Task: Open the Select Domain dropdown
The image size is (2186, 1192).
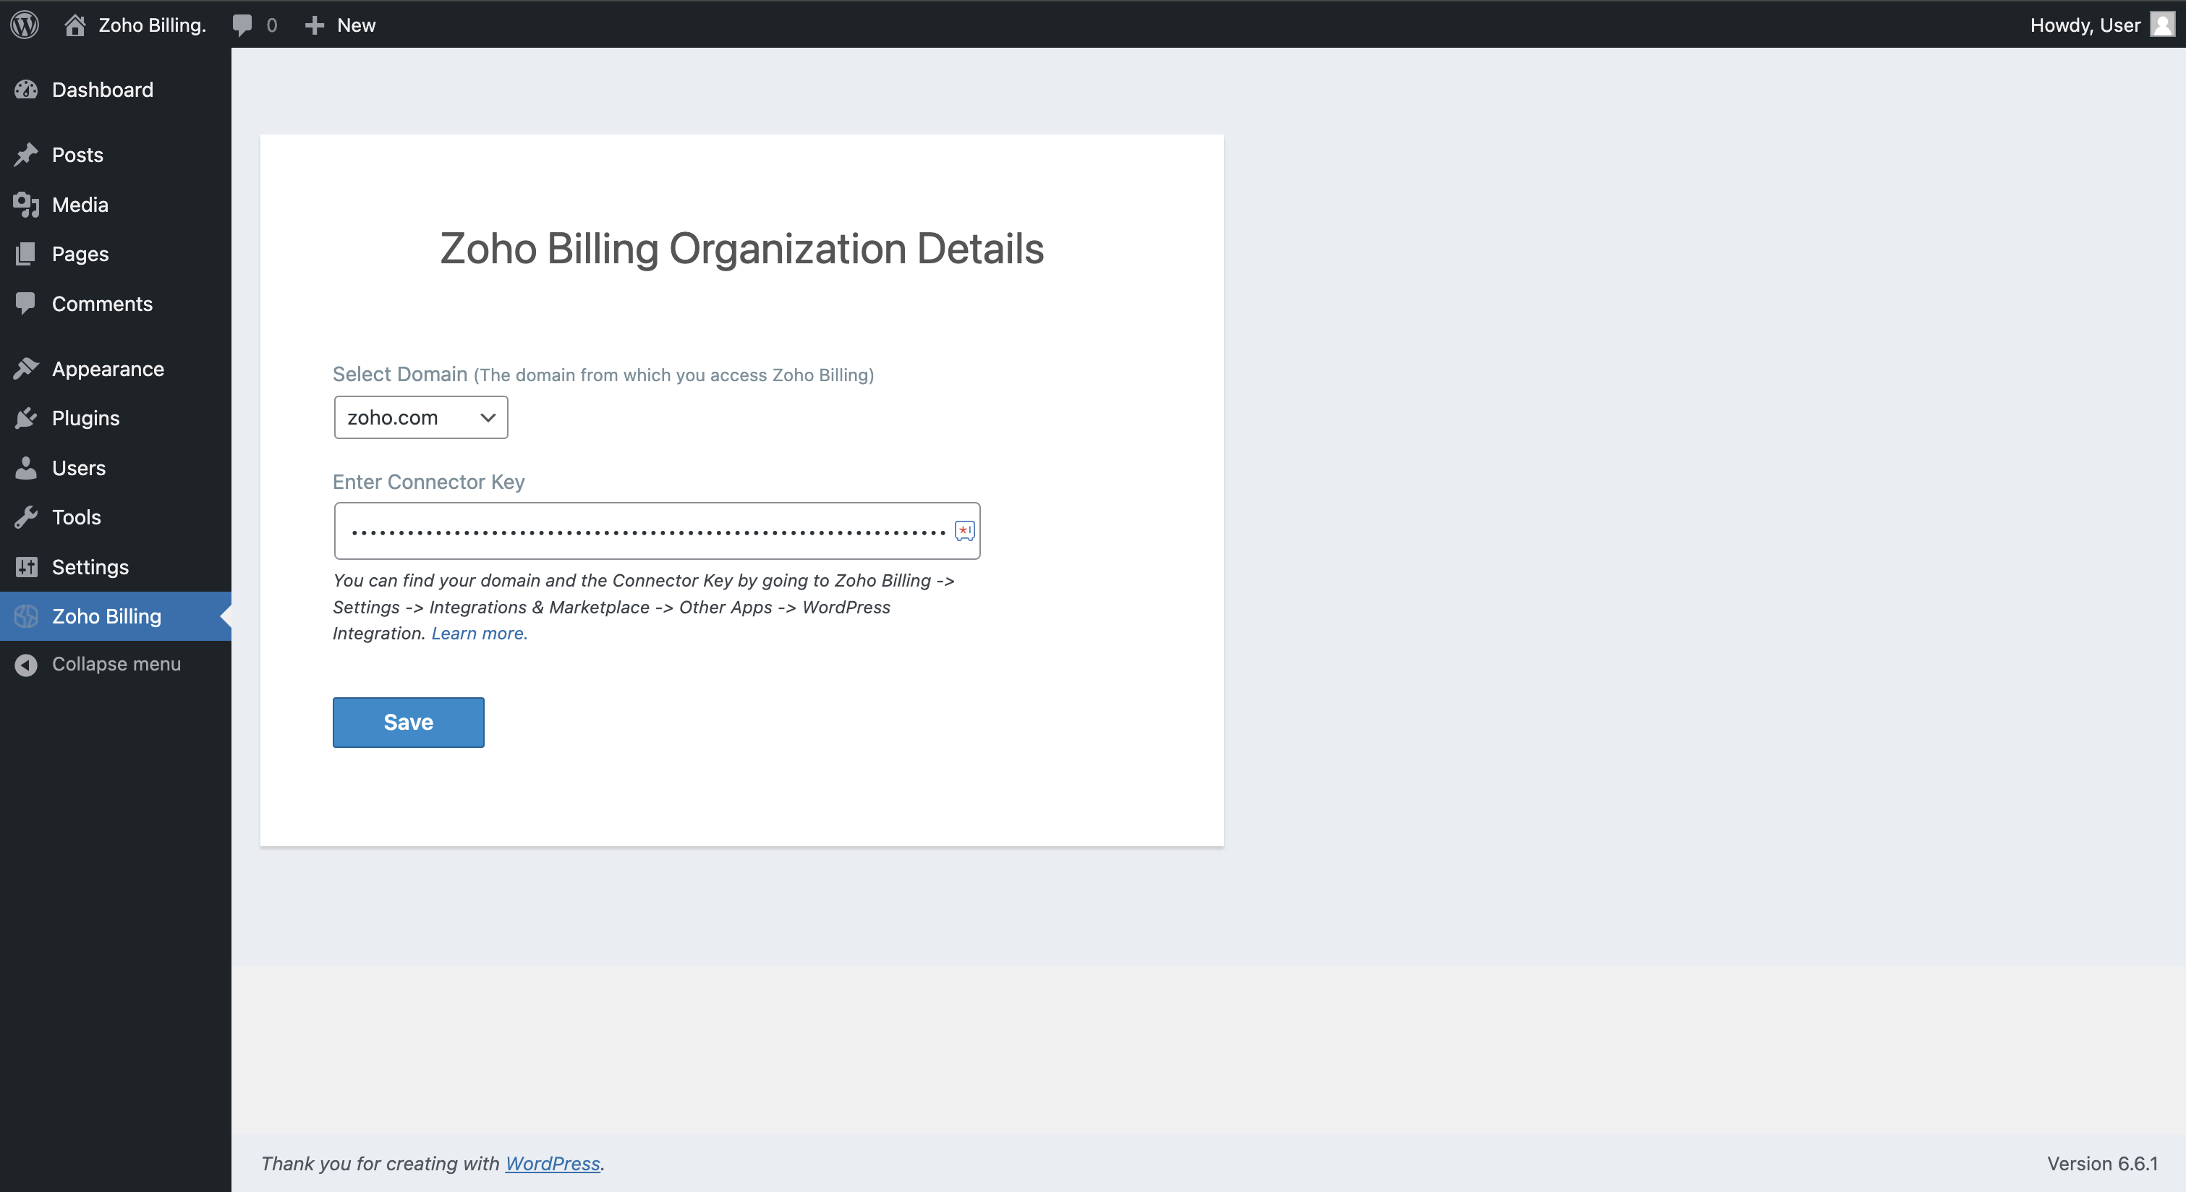Action: [421, 417]
